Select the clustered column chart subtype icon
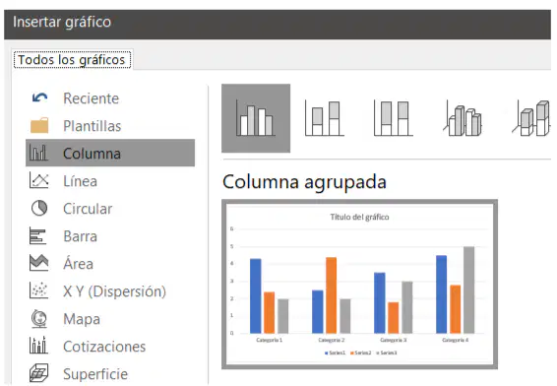 coord(256,118)
